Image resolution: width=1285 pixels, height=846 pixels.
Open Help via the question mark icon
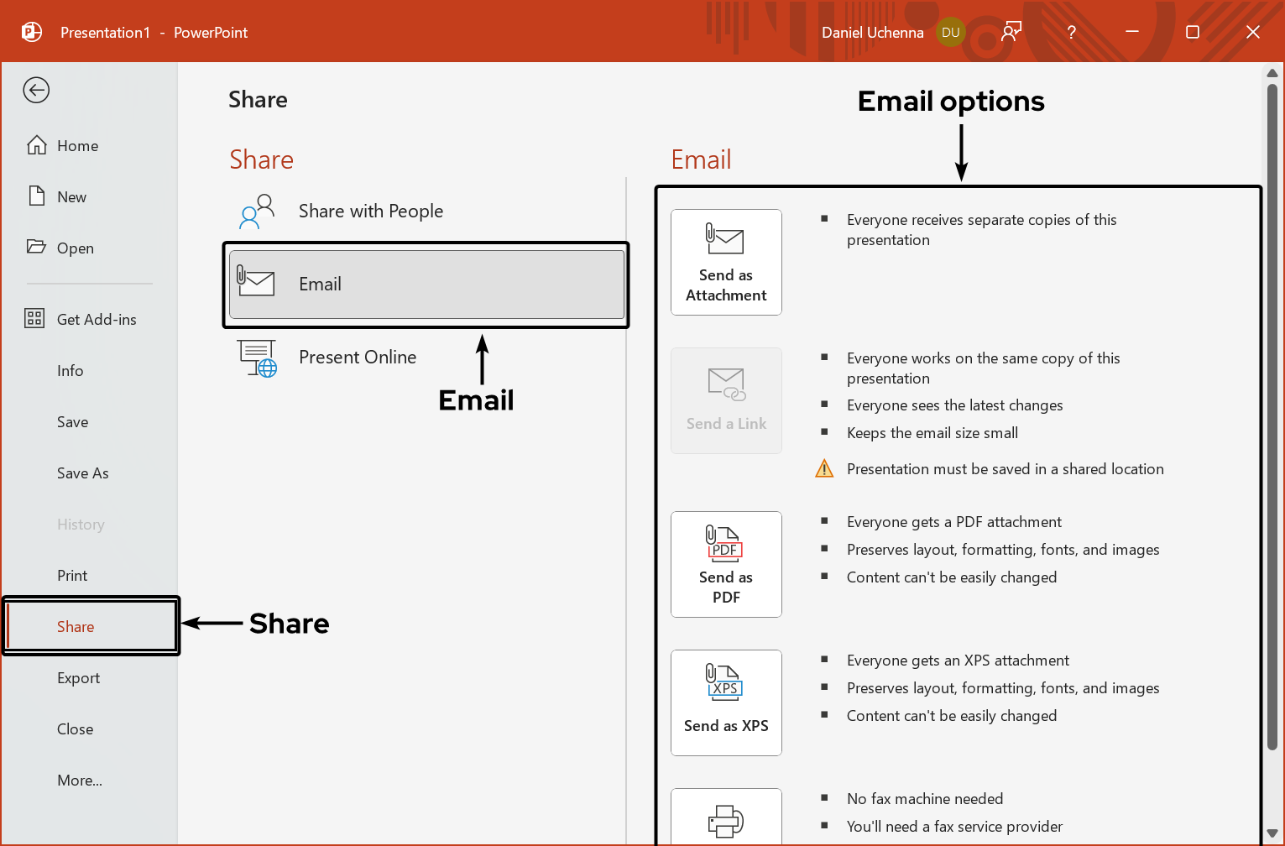click(1071, 32)
